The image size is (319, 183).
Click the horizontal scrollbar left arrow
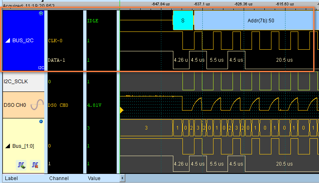[x=122, y=178]
